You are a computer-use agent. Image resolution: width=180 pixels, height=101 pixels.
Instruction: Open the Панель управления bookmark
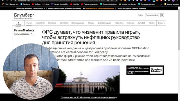coord(89,4)
